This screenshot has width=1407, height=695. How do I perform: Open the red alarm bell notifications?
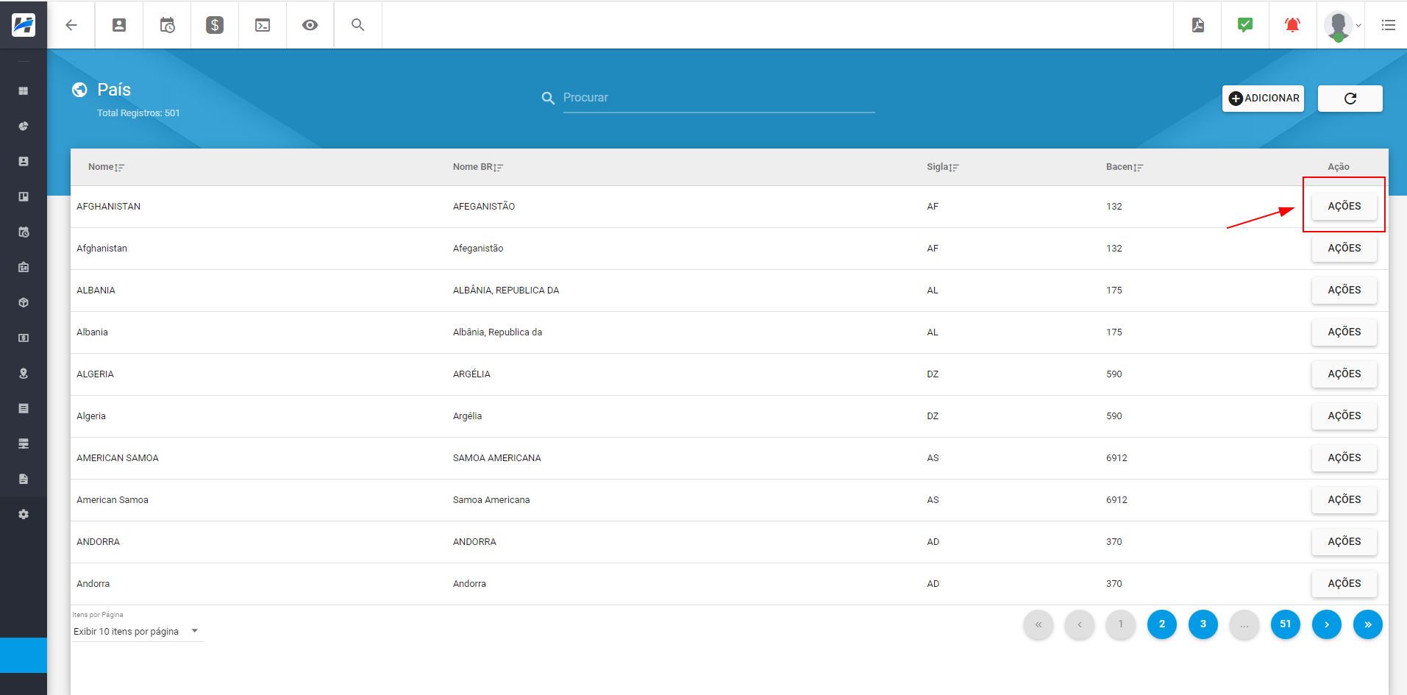[x=1292, y=25]
